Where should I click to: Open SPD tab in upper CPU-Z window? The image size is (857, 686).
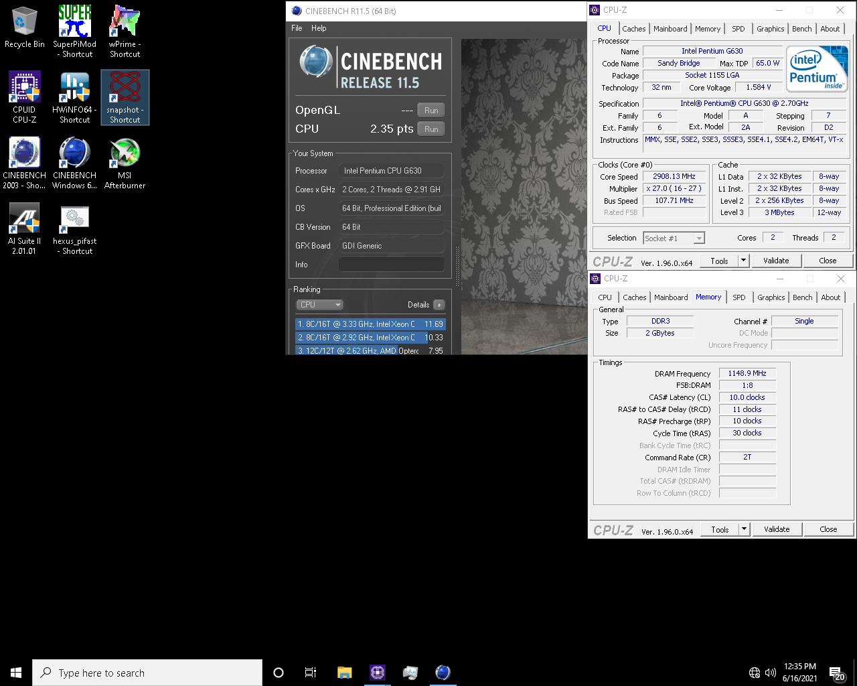pos(738,29)
